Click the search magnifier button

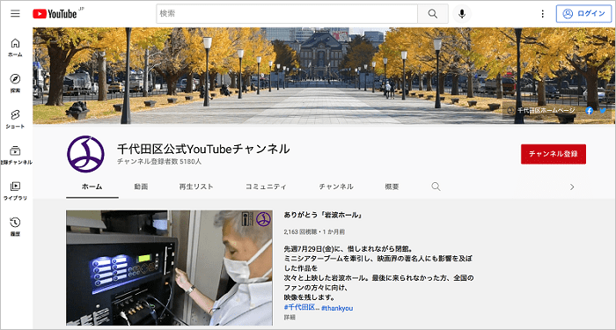(433, 14)
